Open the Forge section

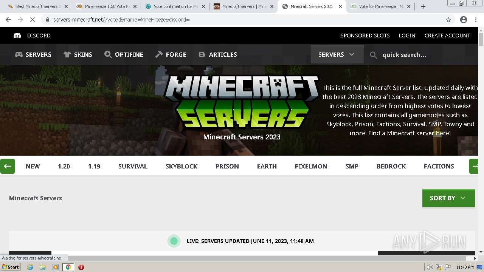(171, 54)
